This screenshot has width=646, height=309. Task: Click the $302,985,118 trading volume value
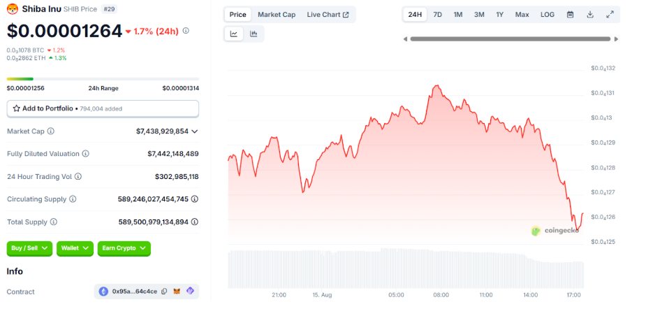177,177
